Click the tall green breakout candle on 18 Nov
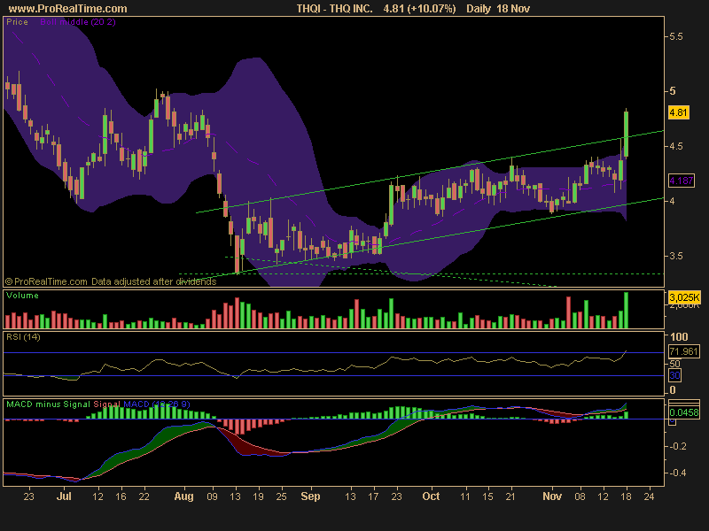709x531 pixels. 627,135
